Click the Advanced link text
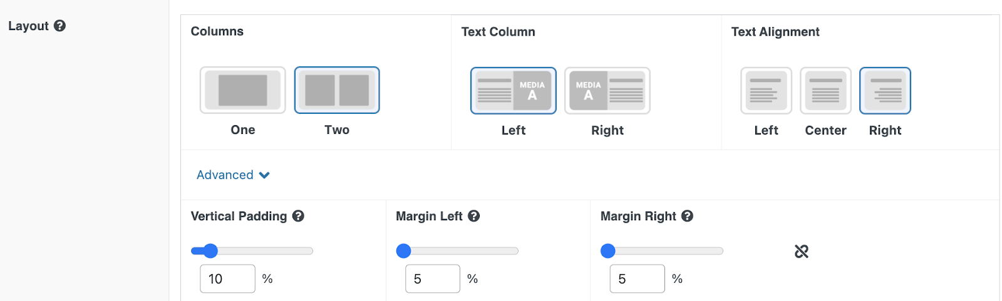 coord(225,175)
